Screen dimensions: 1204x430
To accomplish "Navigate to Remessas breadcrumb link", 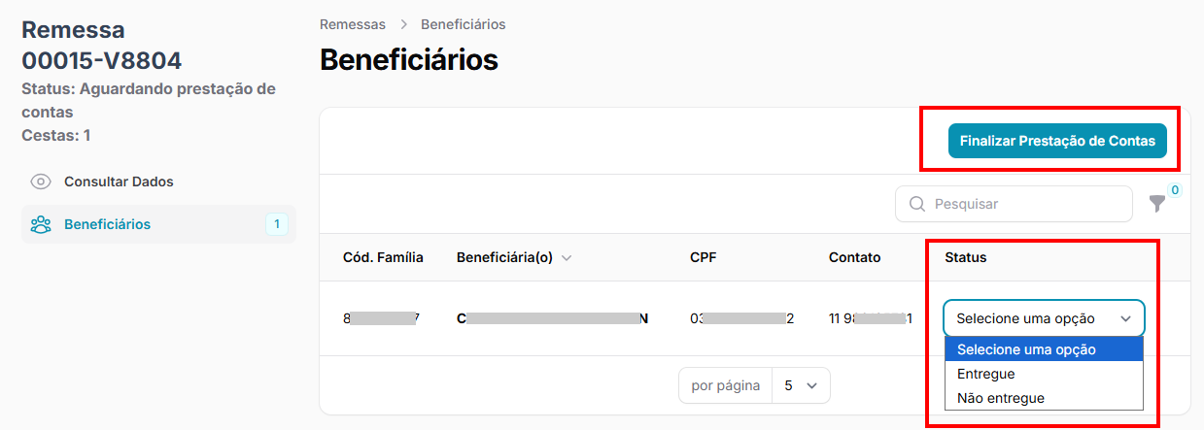I will [x=352, y=24].
